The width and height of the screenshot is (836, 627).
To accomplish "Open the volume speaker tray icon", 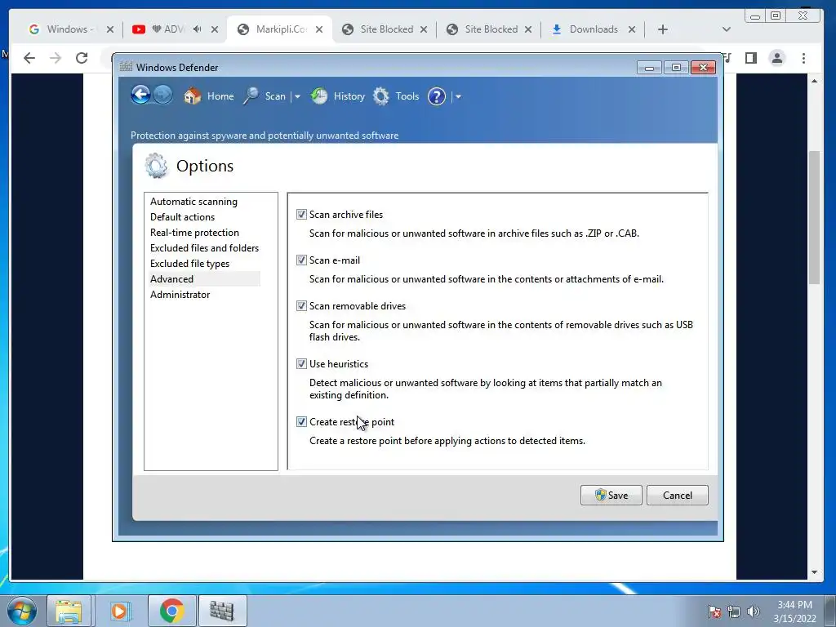I will pyautogui.click(x=753, y=611).
